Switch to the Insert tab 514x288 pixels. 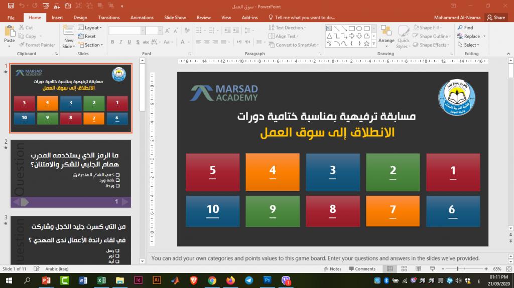[x=57, y=18]
